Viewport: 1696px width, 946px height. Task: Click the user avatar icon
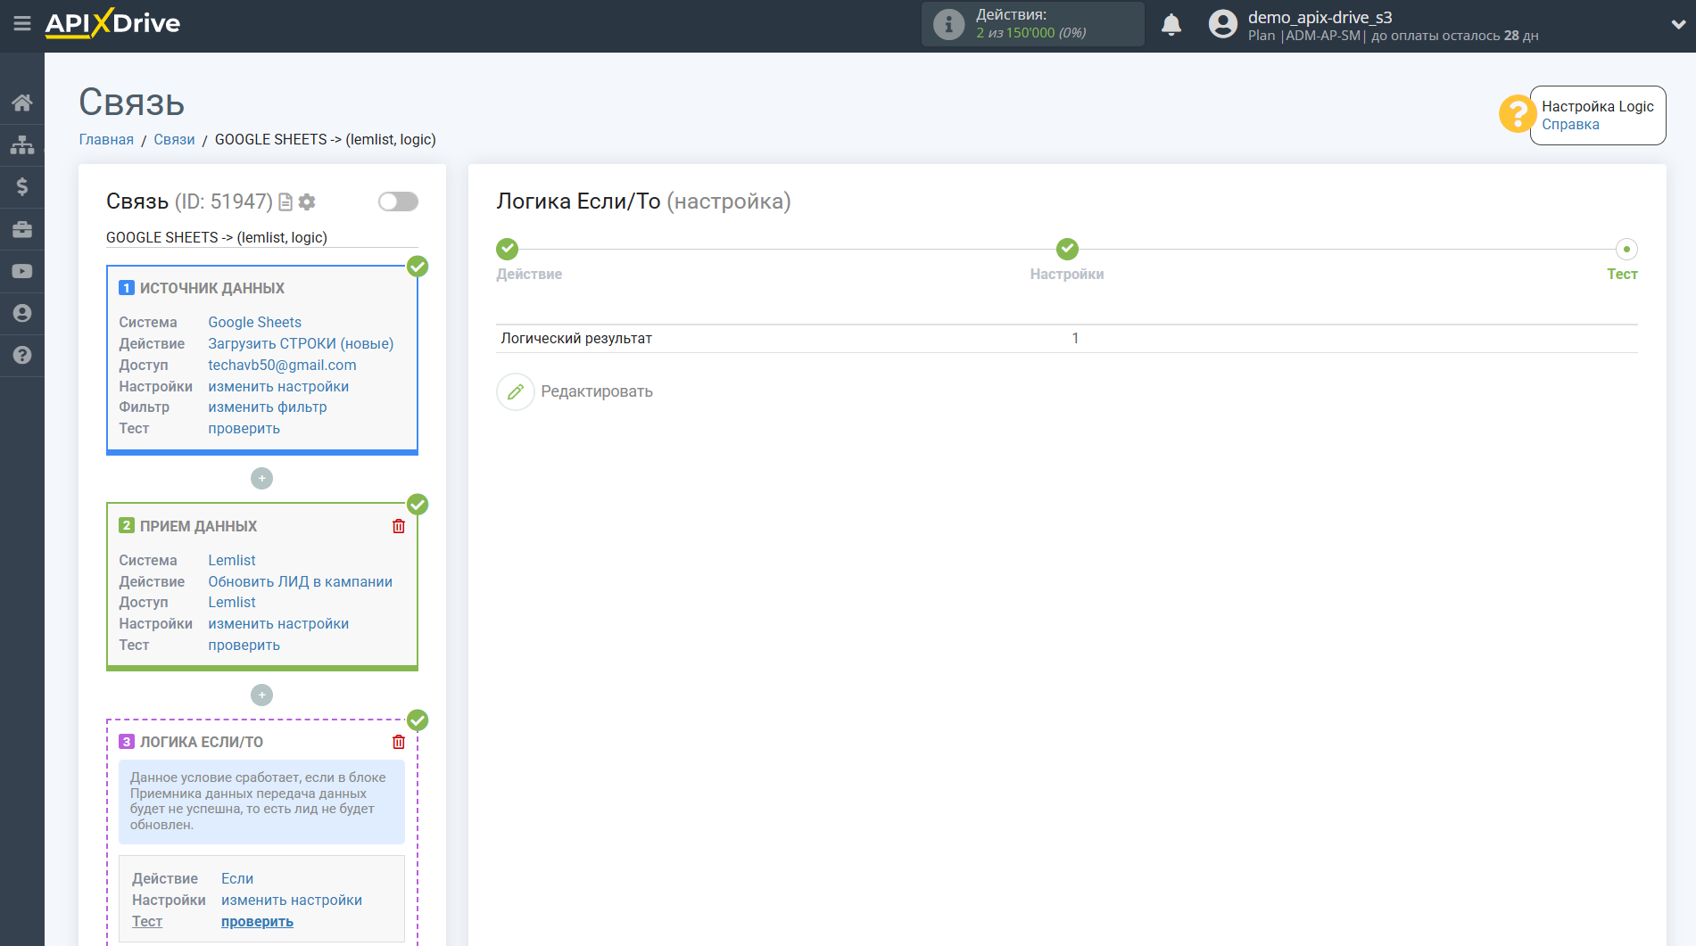[1223, 24]
